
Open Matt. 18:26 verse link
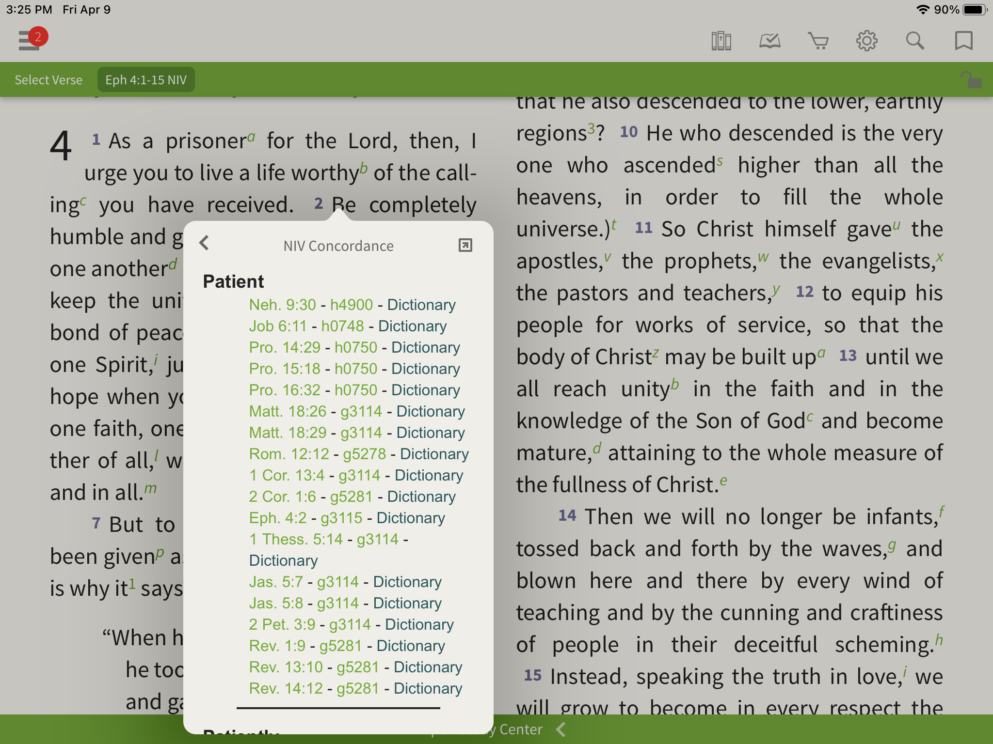[x=288, y=411]
